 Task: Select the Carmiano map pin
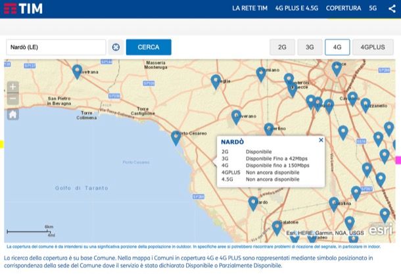pos(261,75)
